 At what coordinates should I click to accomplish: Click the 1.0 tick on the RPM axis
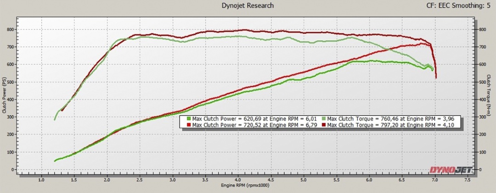coord(41,180)
